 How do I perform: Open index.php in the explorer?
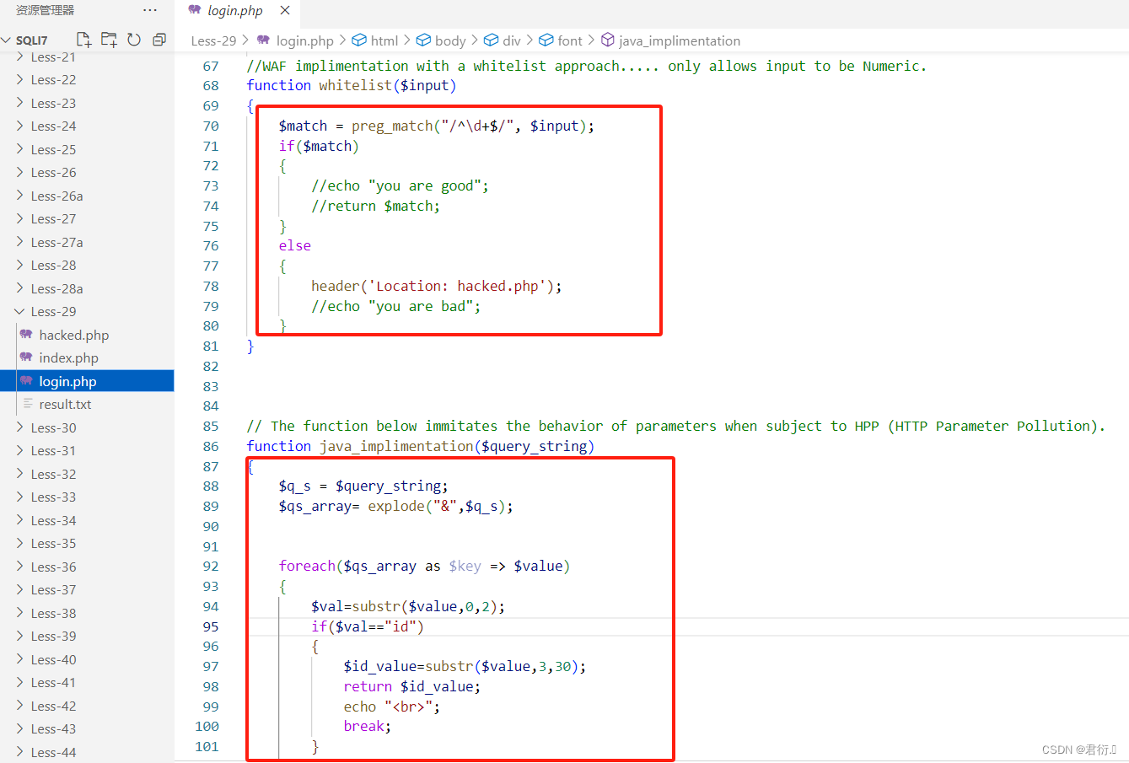pyautogui.click(x=69, y=357)
